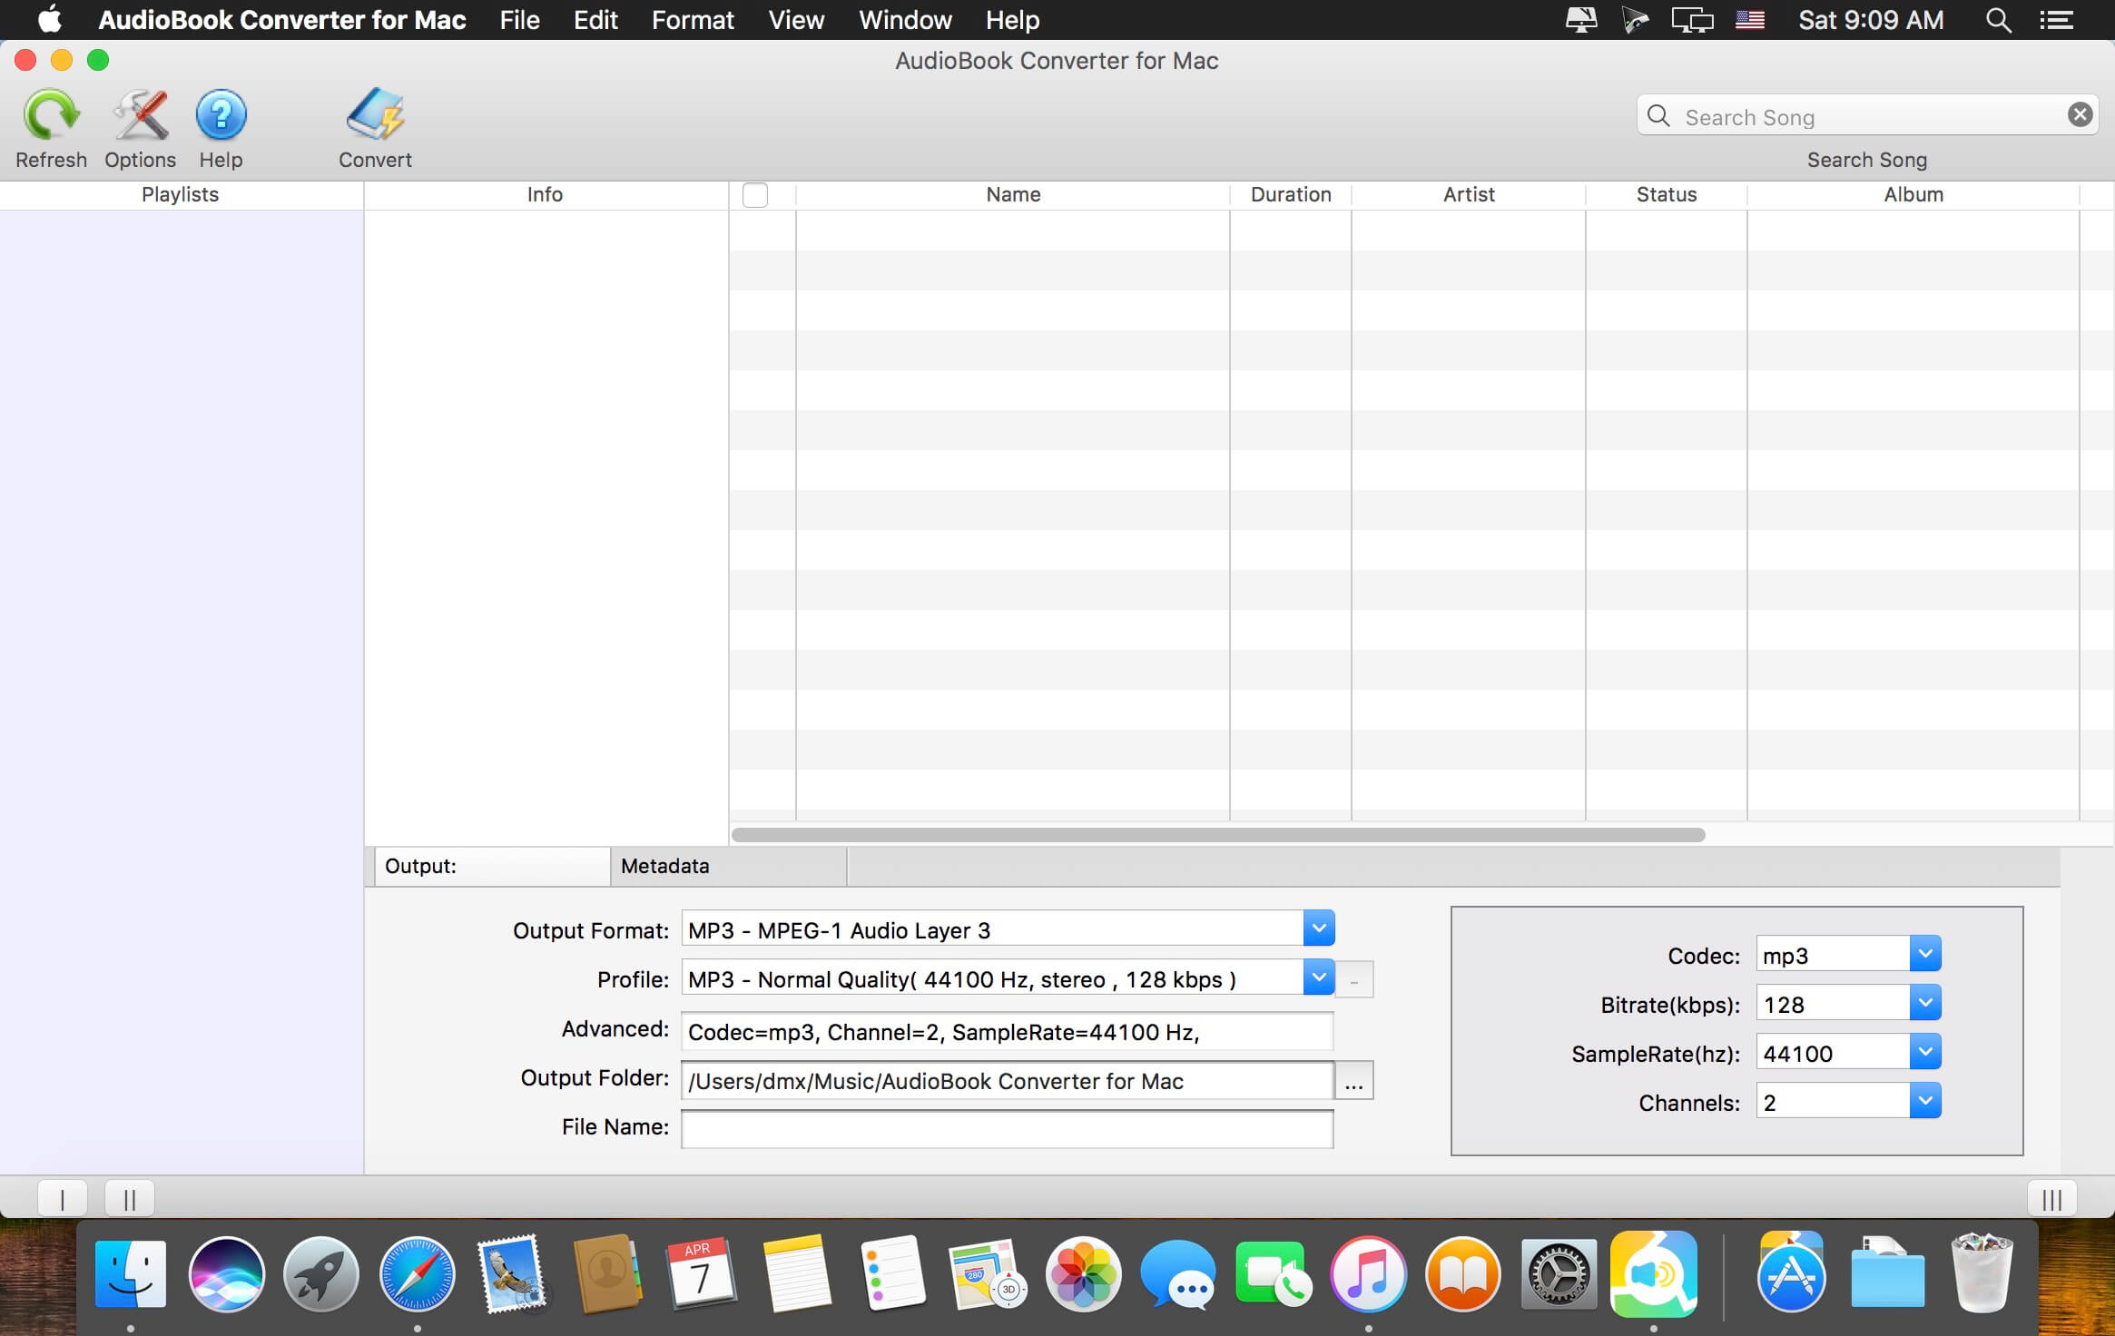Toggle the select-all checkbox in table header
Image resolution: width=2115 pixels, height=1336 pixels.
[755, 195]
